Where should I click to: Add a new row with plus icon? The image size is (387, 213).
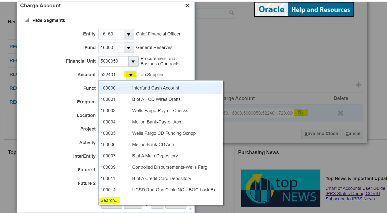point(359,85)
